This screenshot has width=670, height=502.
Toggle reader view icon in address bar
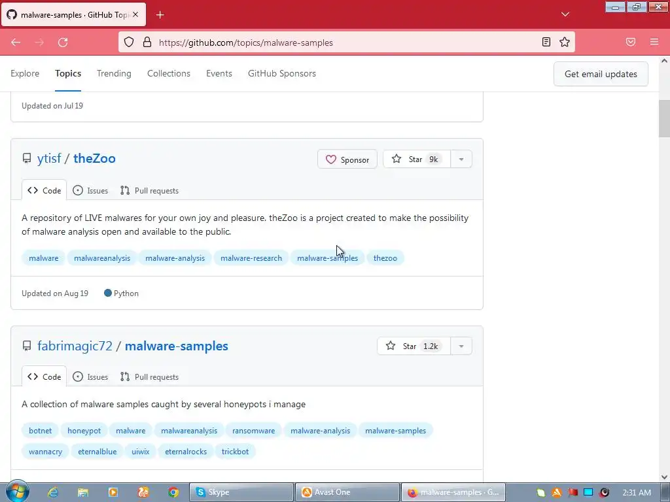pyautogui.click(x=546, y=42)
